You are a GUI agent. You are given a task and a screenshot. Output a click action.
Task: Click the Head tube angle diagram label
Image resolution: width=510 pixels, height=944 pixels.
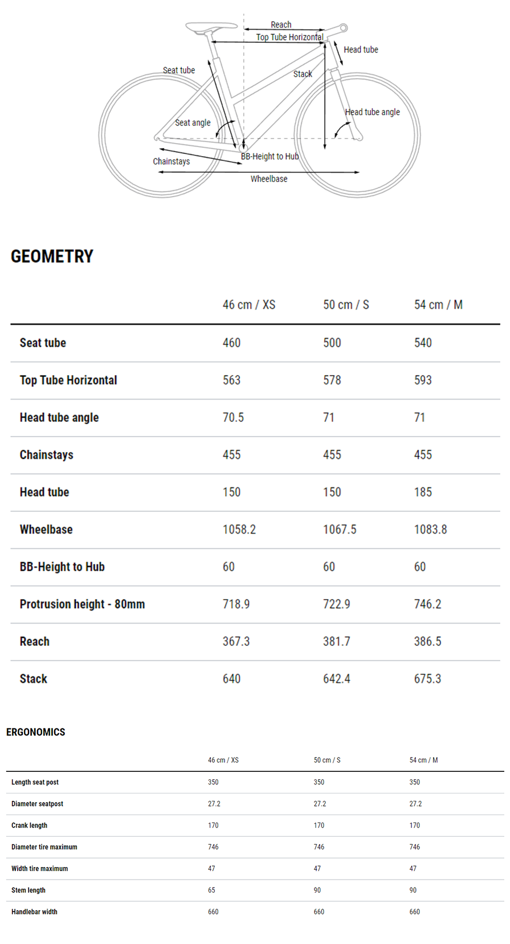tap(372, 112)
